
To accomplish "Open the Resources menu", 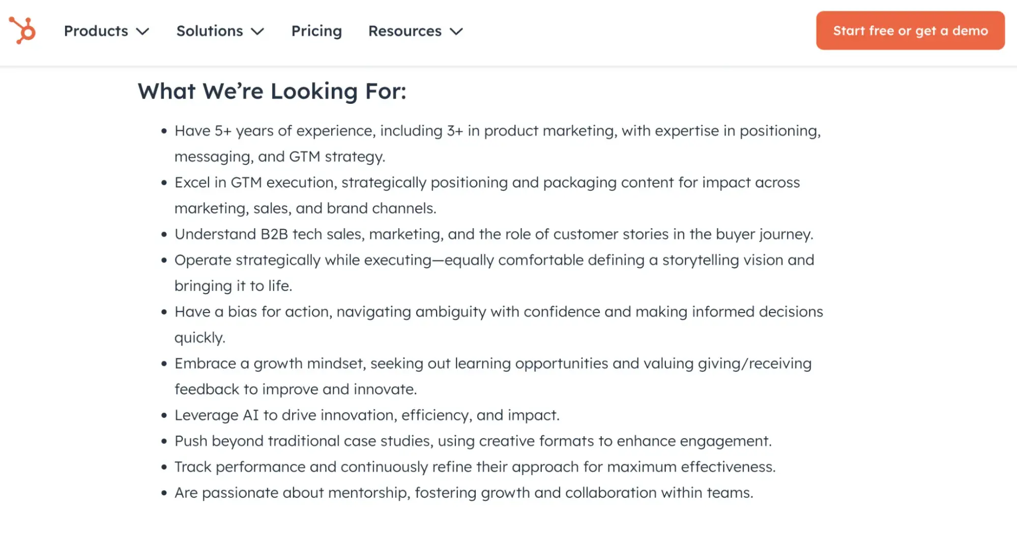I will click(x=404, y=31).
